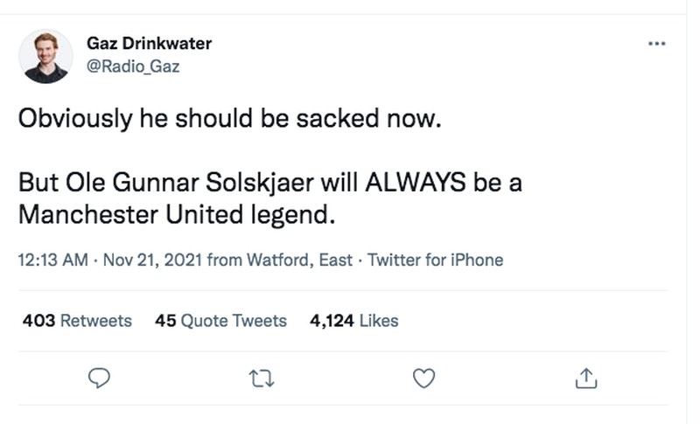
Task: Open the share tweet icon
Action: 586,377
